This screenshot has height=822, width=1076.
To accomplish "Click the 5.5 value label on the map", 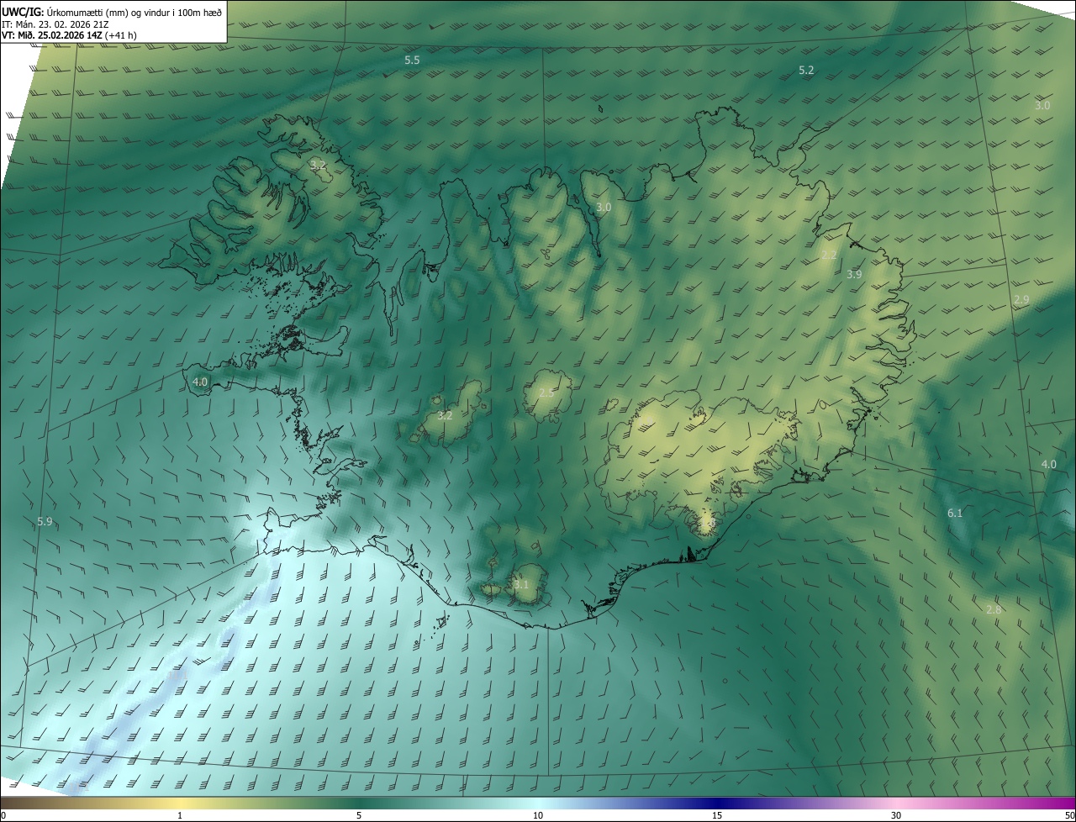I will pos(412,61).
